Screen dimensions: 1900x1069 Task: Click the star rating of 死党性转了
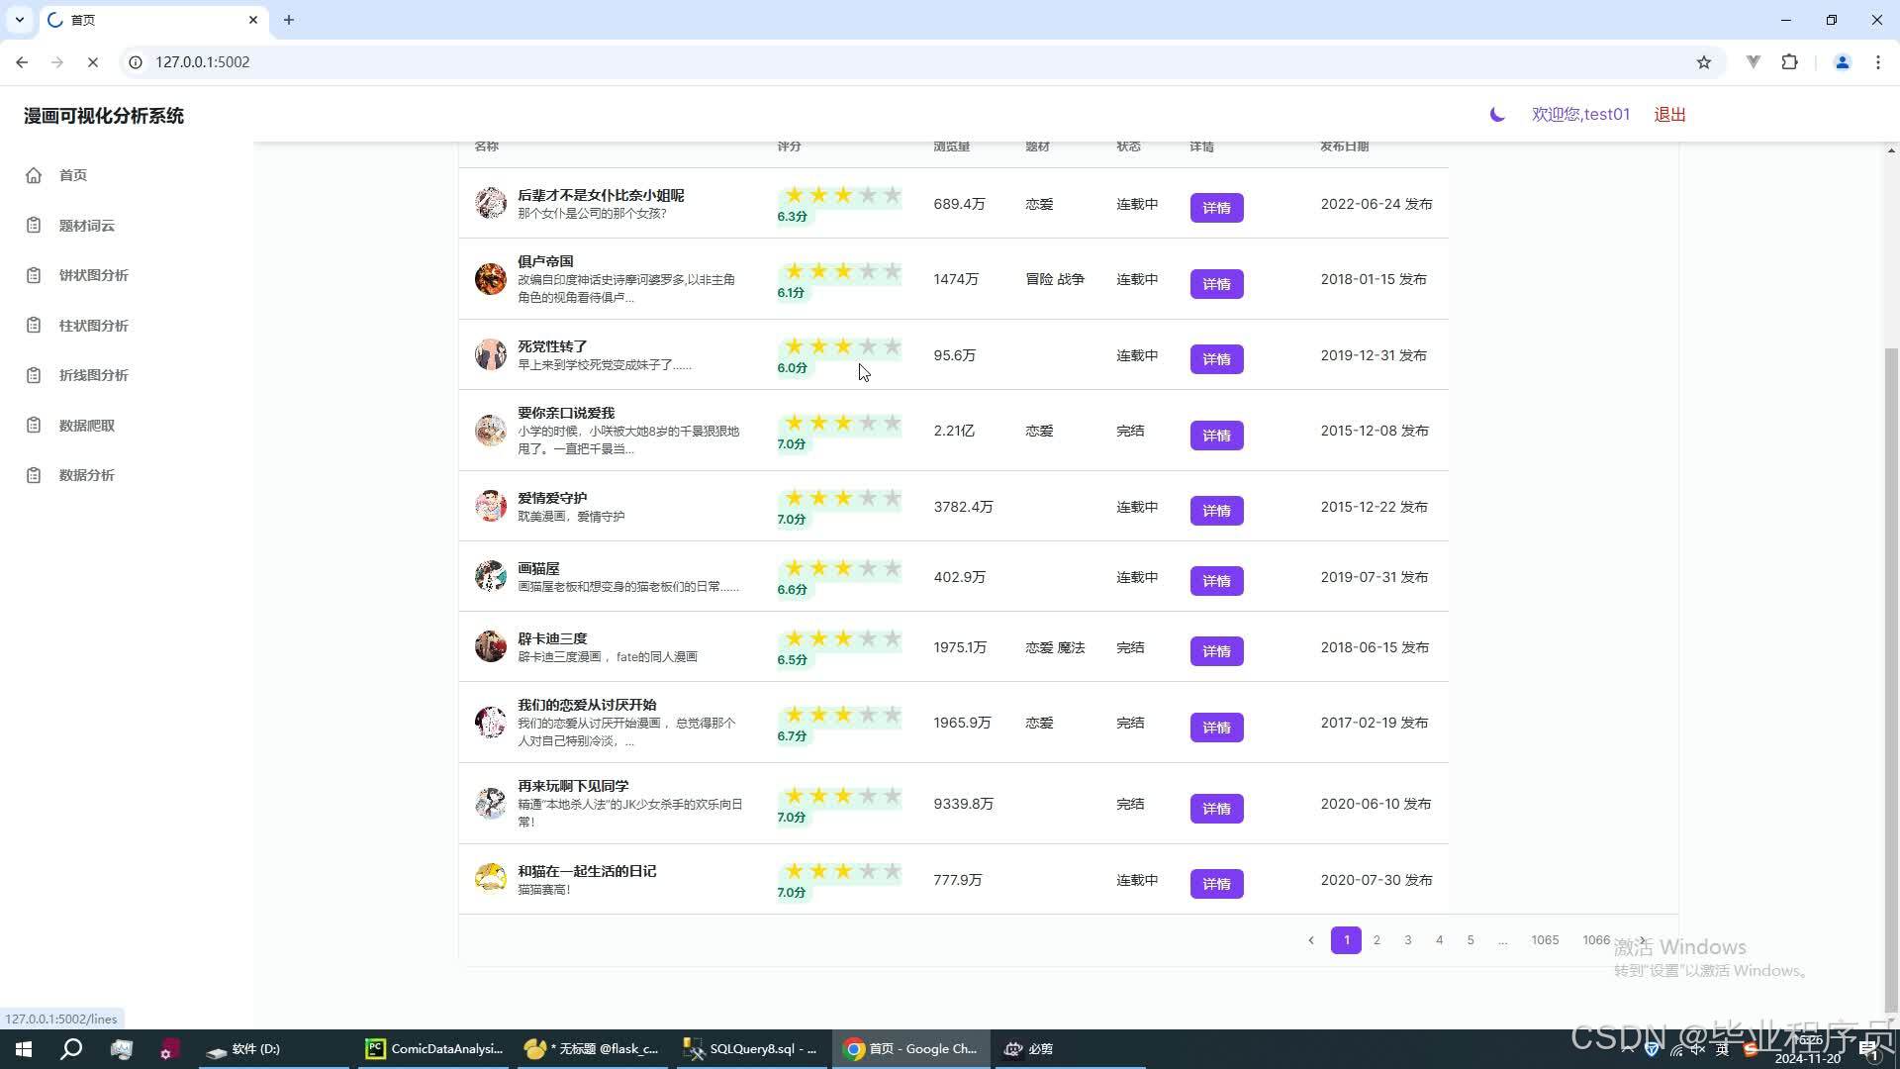click(x=841, y=346)
